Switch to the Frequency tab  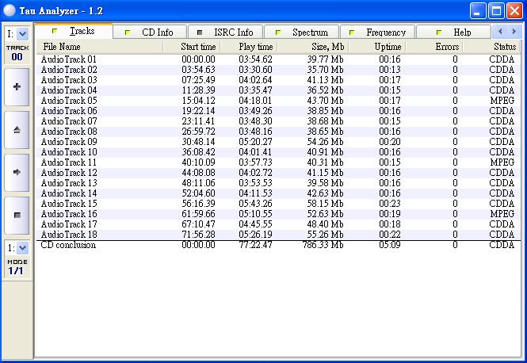tap(378, 32)
